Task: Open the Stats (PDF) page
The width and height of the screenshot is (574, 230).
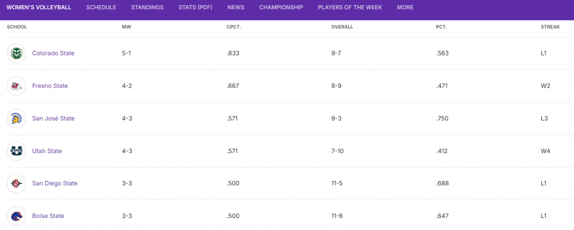Action: 195,7
